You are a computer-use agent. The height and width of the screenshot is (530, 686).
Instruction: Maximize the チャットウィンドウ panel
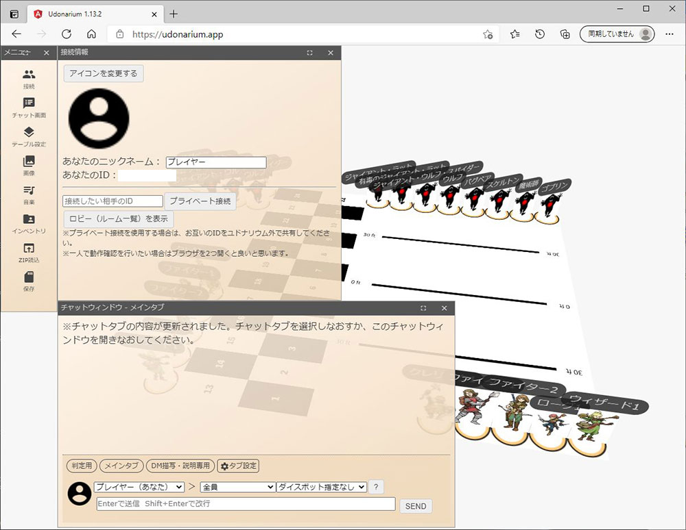point(423,308)
